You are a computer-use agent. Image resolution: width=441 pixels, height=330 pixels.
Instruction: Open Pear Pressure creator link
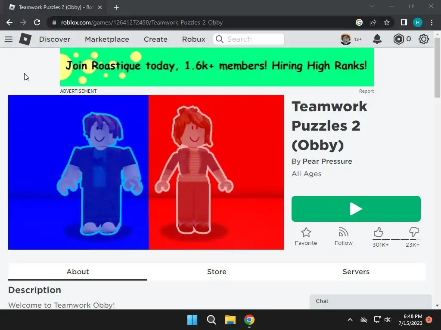pyautogui.click(x=327, y=162)
